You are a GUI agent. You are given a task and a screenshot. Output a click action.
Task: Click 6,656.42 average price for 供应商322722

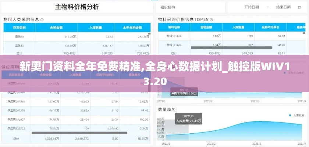point(113,129)
